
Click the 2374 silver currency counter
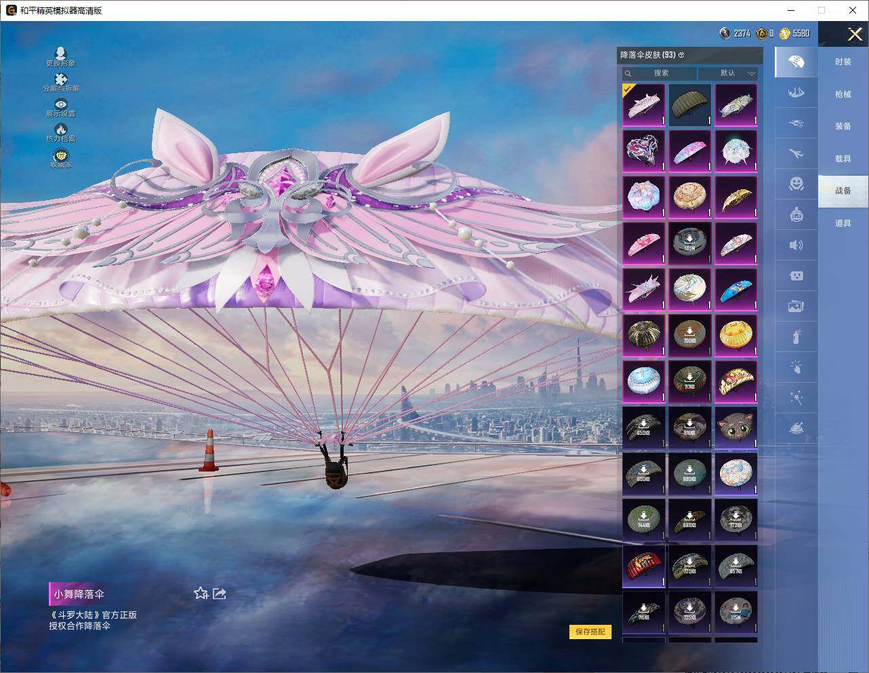(734, 33)
